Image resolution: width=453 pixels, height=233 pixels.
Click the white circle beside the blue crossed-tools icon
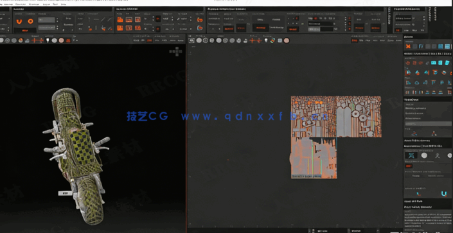click(424, 155)
